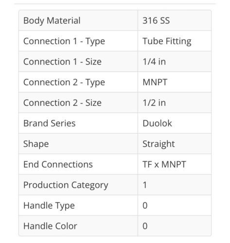
Task: Click the Connection 2 - Size label
Action: click(x=62, y=103)
